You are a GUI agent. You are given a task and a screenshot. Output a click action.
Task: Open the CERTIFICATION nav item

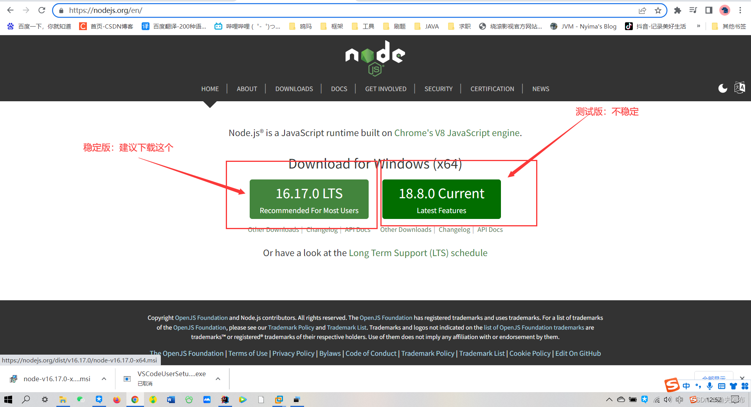[x=492, y=89]
